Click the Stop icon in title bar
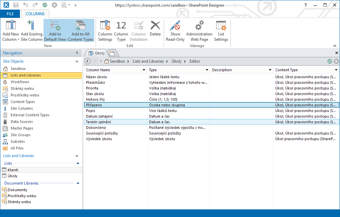 [x=54, y=5]
